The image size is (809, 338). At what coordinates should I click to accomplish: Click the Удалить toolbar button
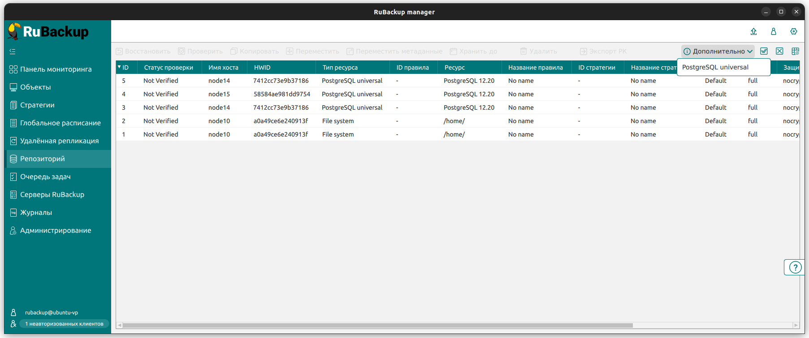point(538,51)
